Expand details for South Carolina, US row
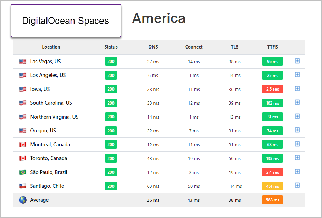Screen dimensions: 322x218 point(297,102)
